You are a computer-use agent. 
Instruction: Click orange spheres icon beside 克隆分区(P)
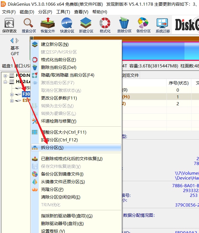tap(35, 189)
